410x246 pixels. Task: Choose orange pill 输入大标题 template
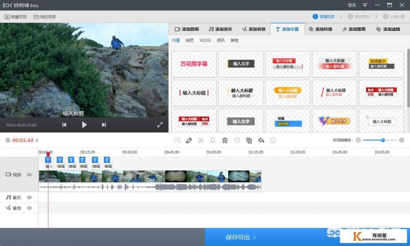[x=287, y=93]
